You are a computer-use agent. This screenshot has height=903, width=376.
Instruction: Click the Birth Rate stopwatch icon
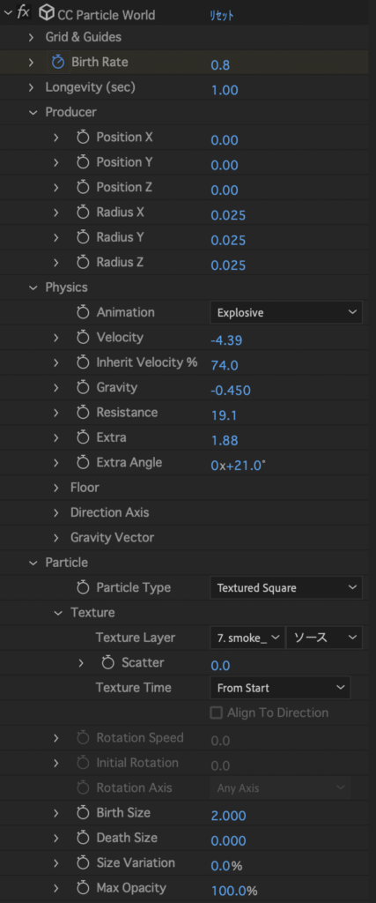(x=58, y=63)
